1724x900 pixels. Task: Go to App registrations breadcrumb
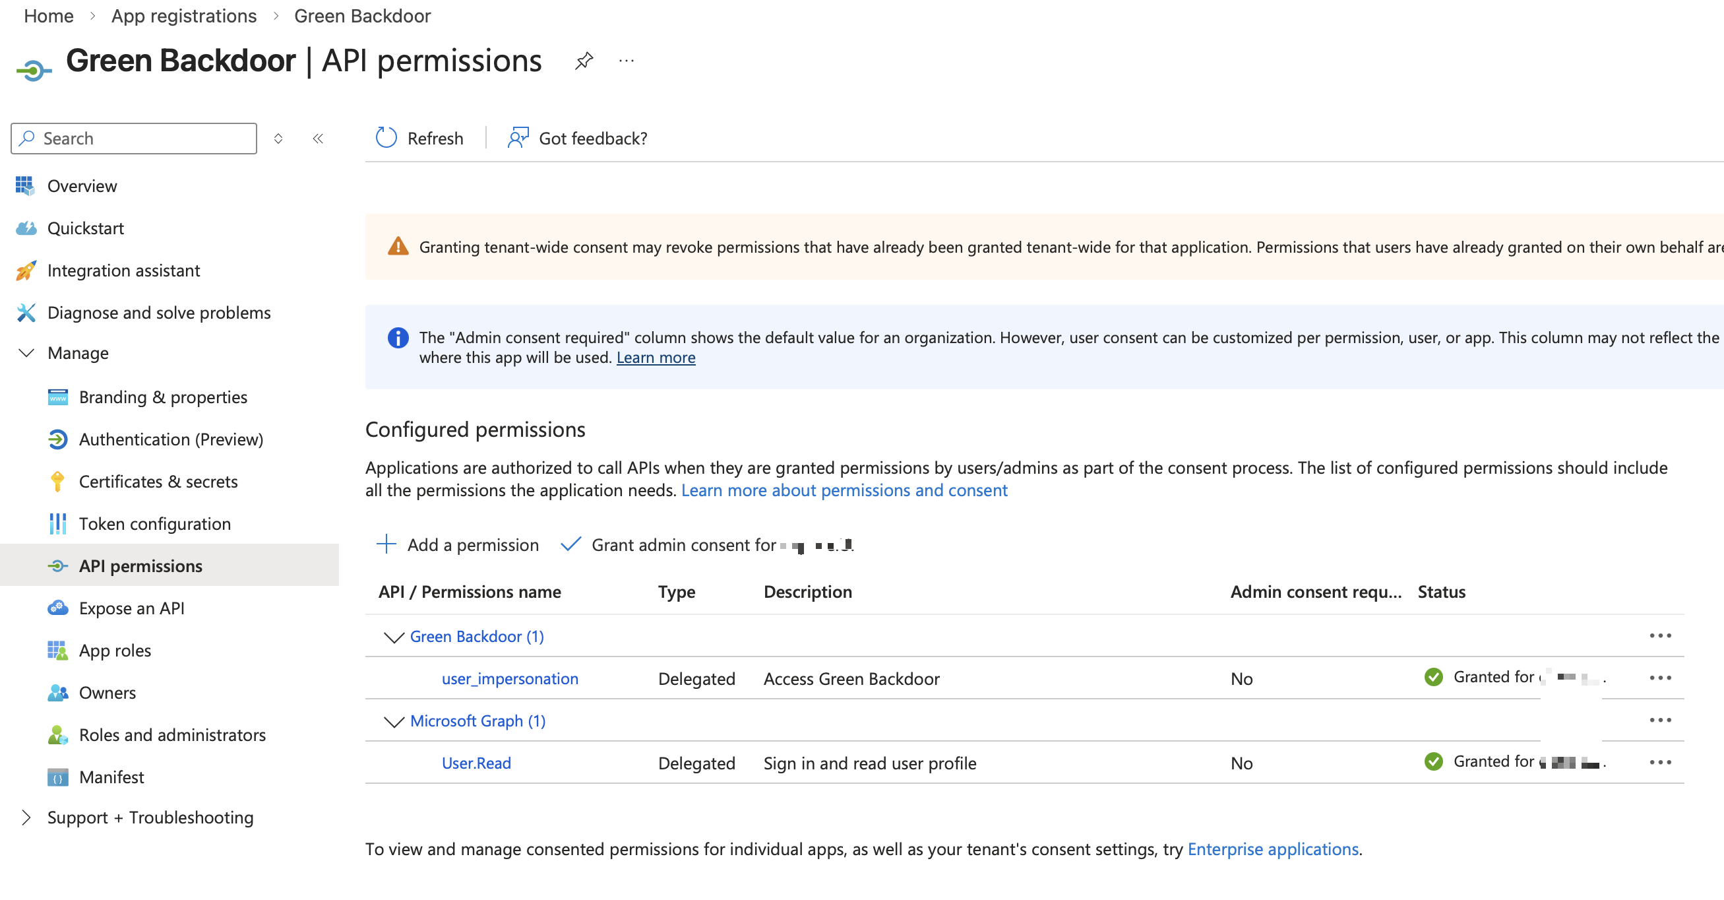pos(184,15)
